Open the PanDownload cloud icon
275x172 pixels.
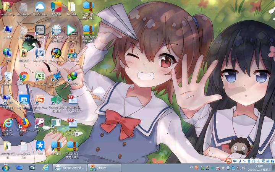coord(40,6)
